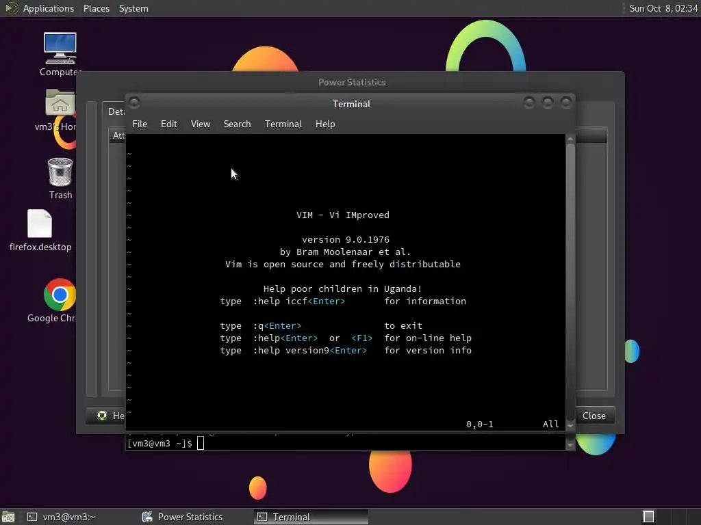Open the View menu in Terminal

point(201,124)
